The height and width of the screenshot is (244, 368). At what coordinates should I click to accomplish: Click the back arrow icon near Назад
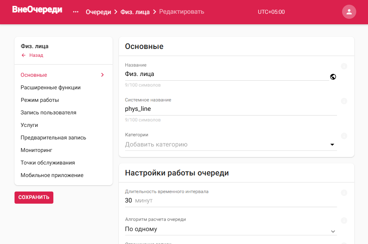24,55
